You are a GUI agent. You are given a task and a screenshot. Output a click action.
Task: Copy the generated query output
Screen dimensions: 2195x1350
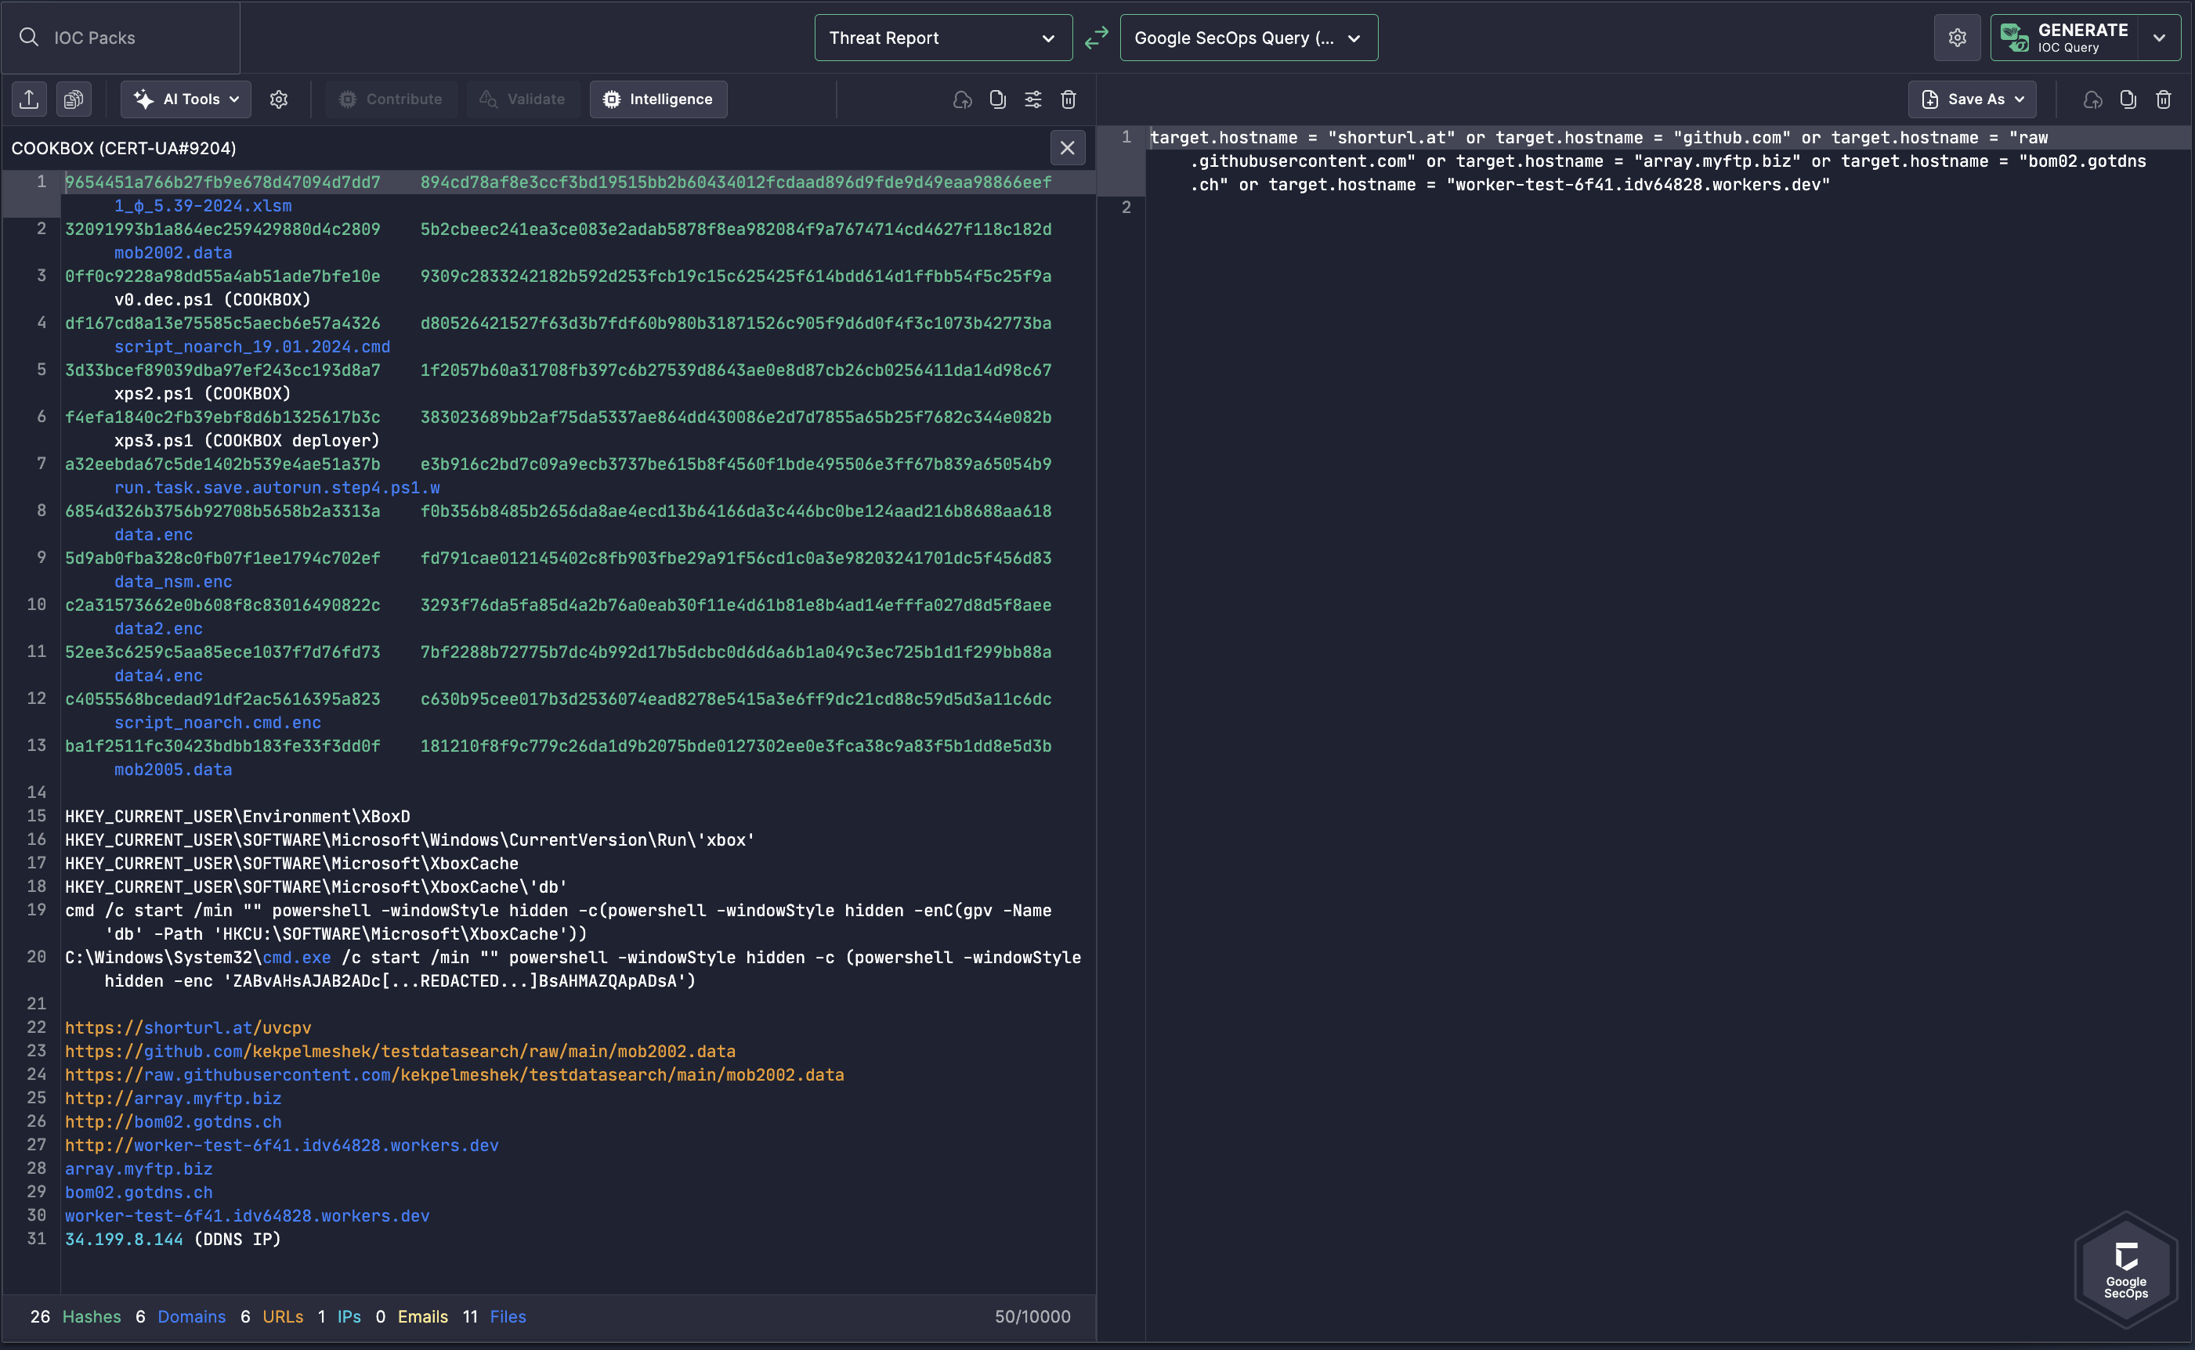[x=2127, y=99]
